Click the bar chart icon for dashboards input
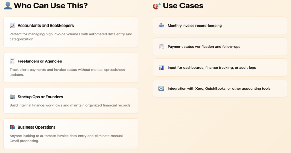The width and height of the screenshot is (291, 153). pyautogui.click(x=161, y=68)
